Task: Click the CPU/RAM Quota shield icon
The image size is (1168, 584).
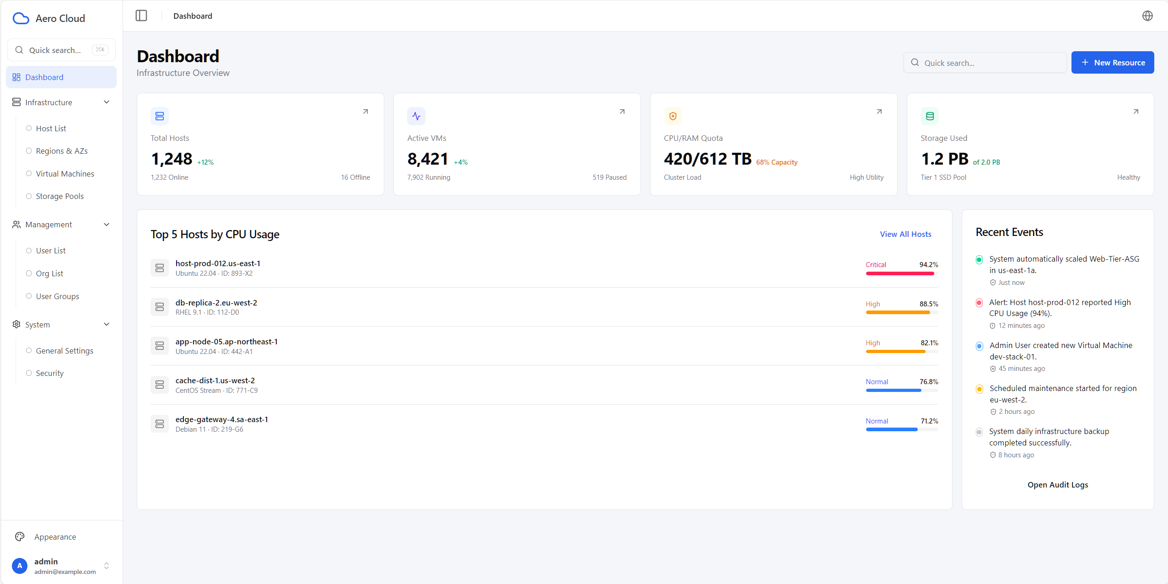Action: tap(673, 116)
